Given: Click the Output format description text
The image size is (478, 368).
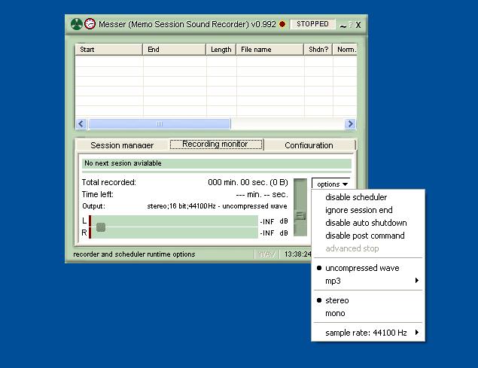Looking at the screenshot, I should coord(217,206).
